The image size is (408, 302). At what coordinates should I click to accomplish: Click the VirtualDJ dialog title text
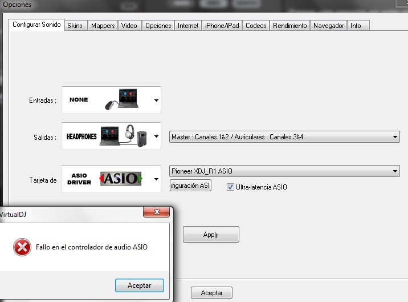[13, 215]
